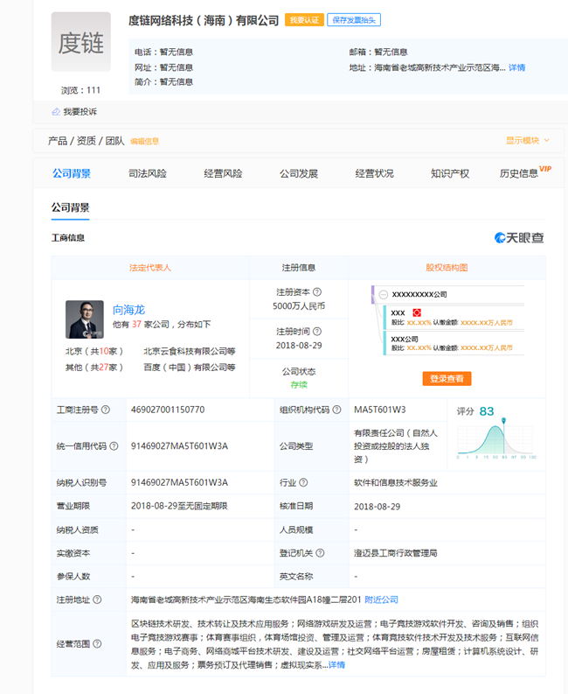Screen dimensions: 568x694
Task: Click the help icon beside 注册资本
Action: click(x=317, y=292)
